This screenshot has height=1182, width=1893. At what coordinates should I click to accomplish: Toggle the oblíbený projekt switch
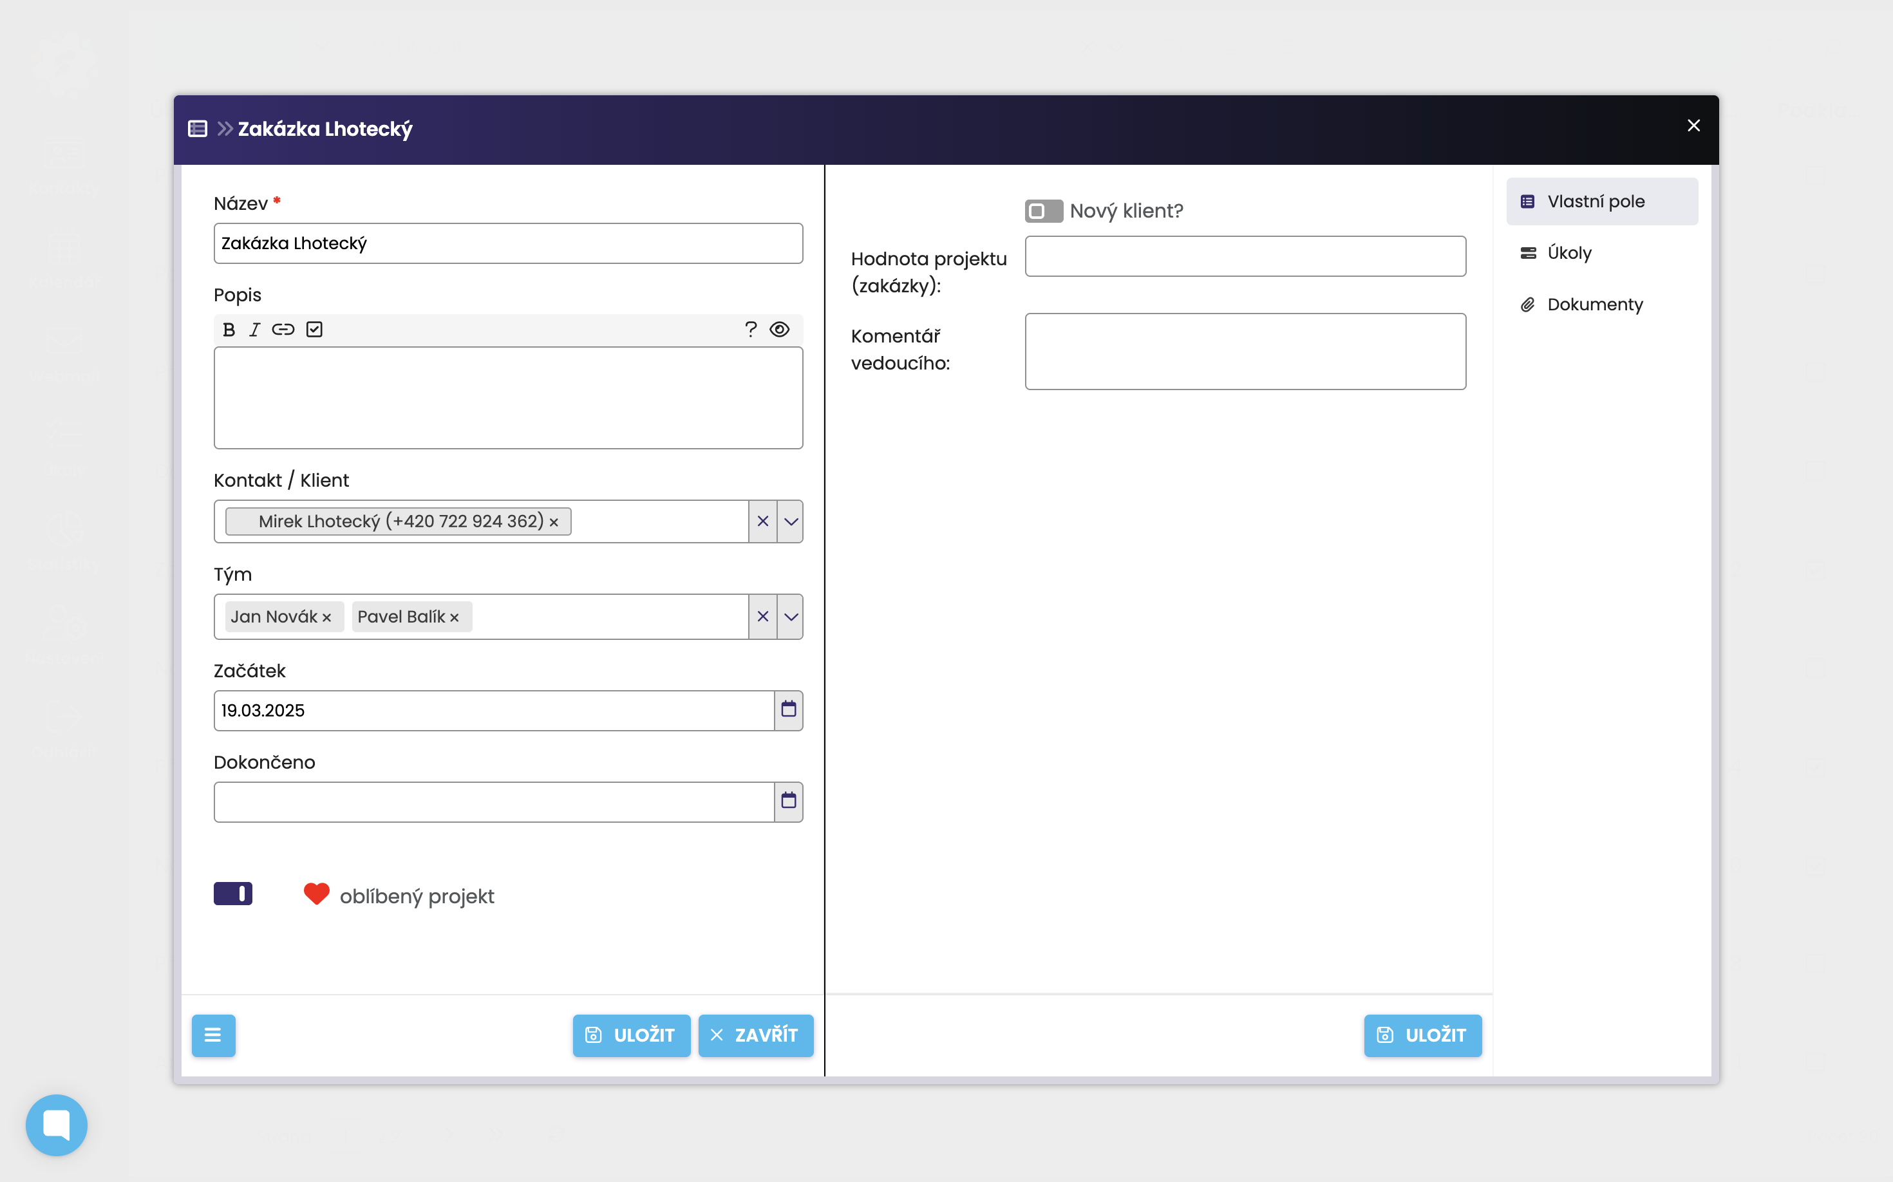point(233,894)
